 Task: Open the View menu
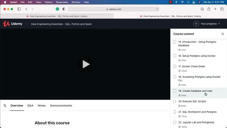[x=39, y=2]
